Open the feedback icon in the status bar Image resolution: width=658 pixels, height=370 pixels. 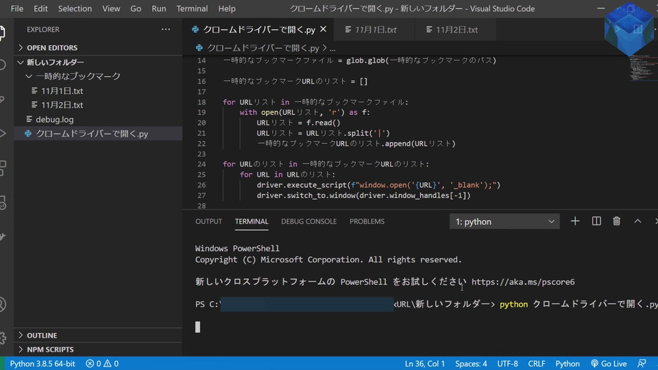[x=642, y=364]
